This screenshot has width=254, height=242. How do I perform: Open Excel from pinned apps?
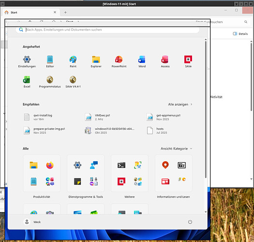click(27, 82)
